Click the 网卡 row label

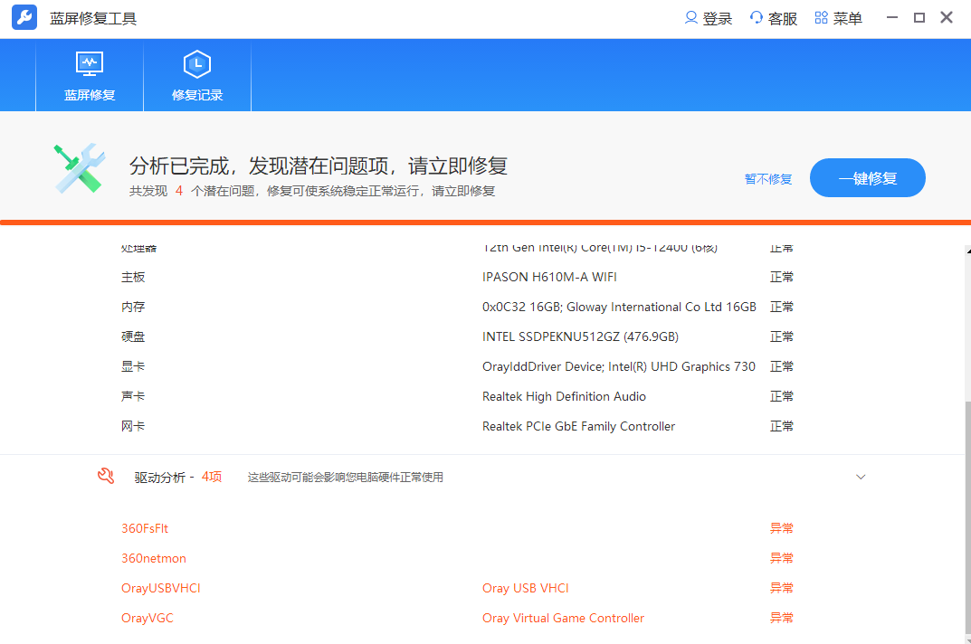pos(132,425)
